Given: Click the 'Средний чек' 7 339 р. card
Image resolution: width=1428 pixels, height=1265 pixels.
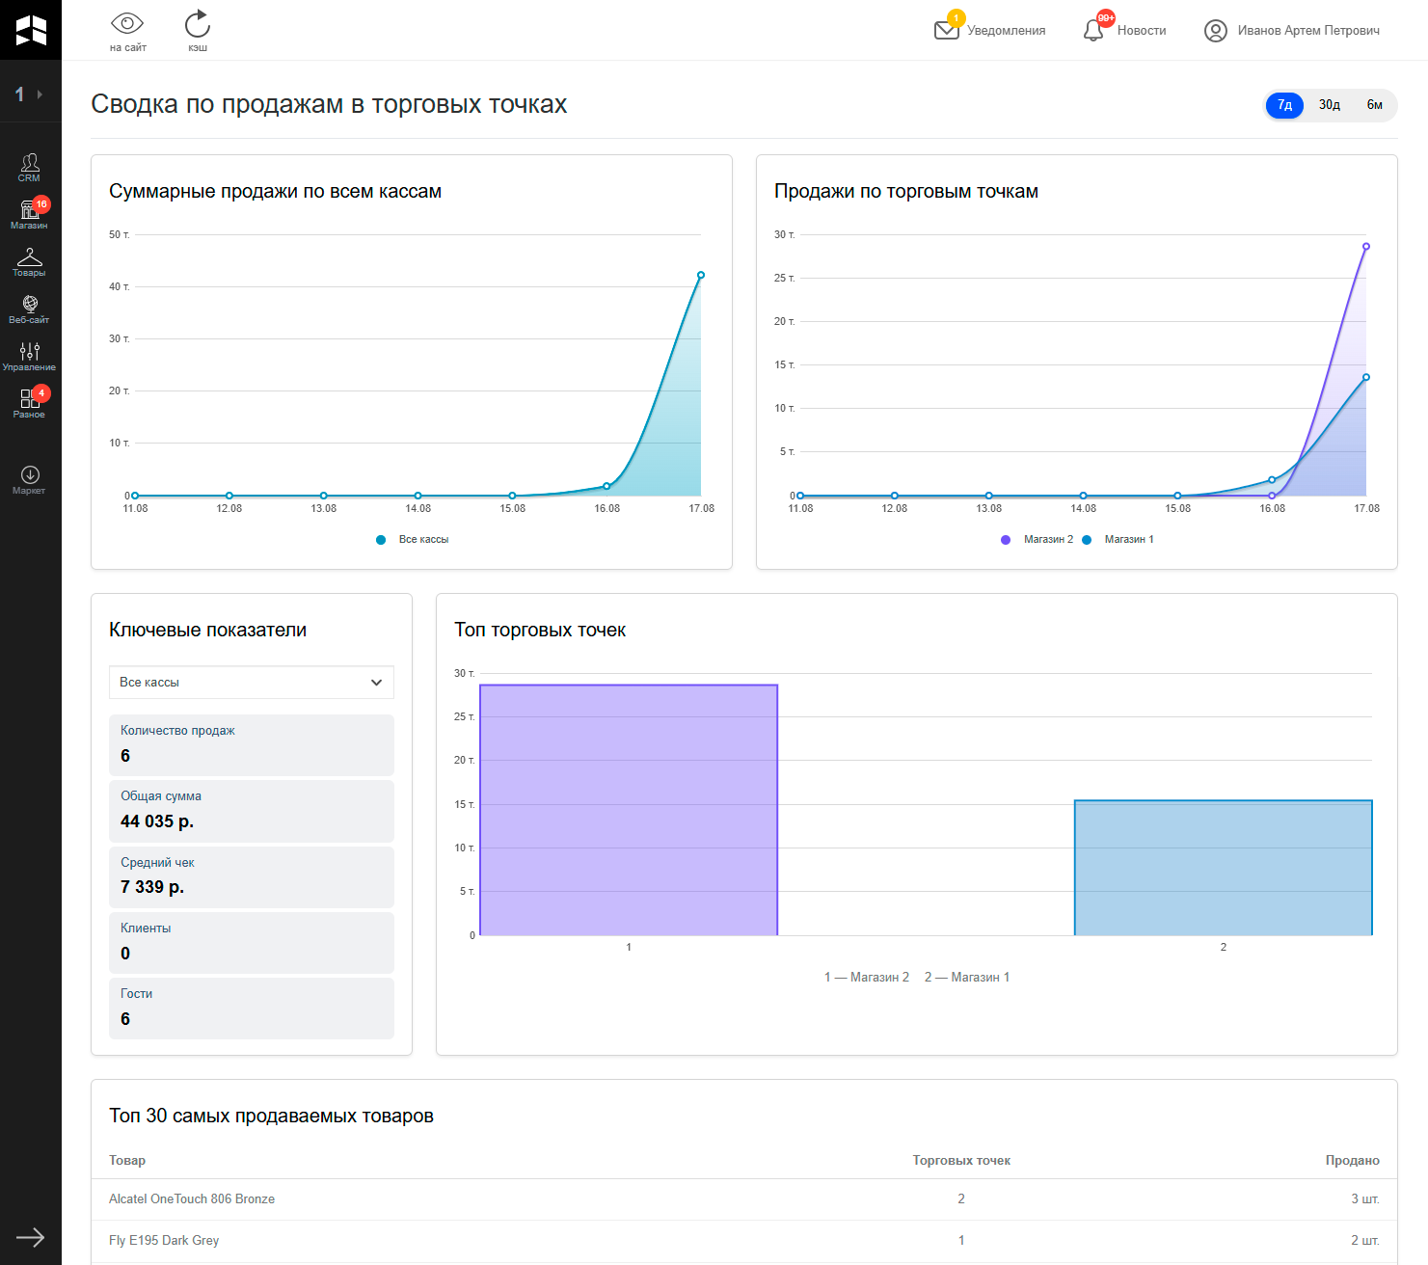Looking at the screenshot, I should click(x=252, y=876).
